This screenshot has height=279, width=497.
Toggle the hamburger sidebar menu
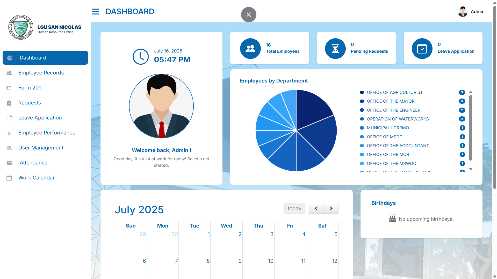95,12
